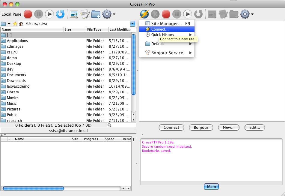The image size is (285, 196).
Task: Click the blue refresh icon in Local Pane toolbar
Action: (60, 14)
